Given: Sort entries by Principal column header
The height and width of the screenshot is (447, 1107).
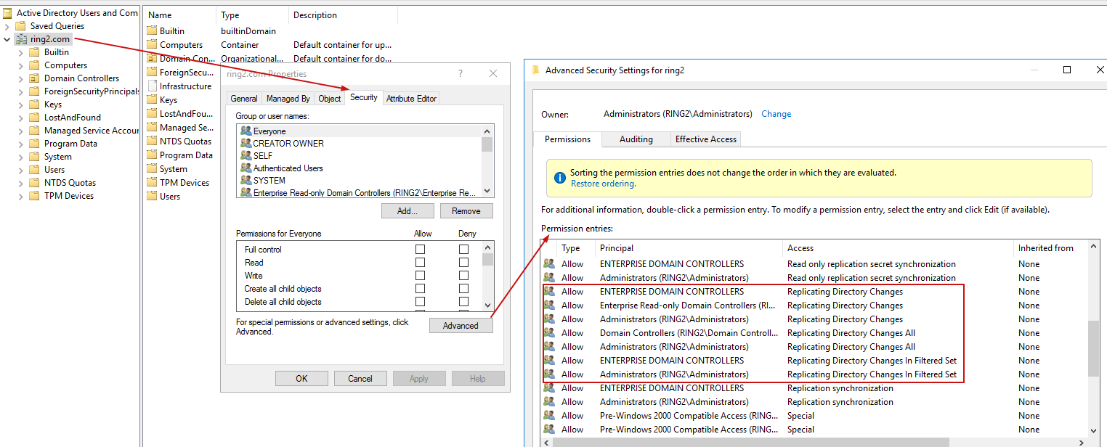Looking at the screenshot, I should coord(616,248).
